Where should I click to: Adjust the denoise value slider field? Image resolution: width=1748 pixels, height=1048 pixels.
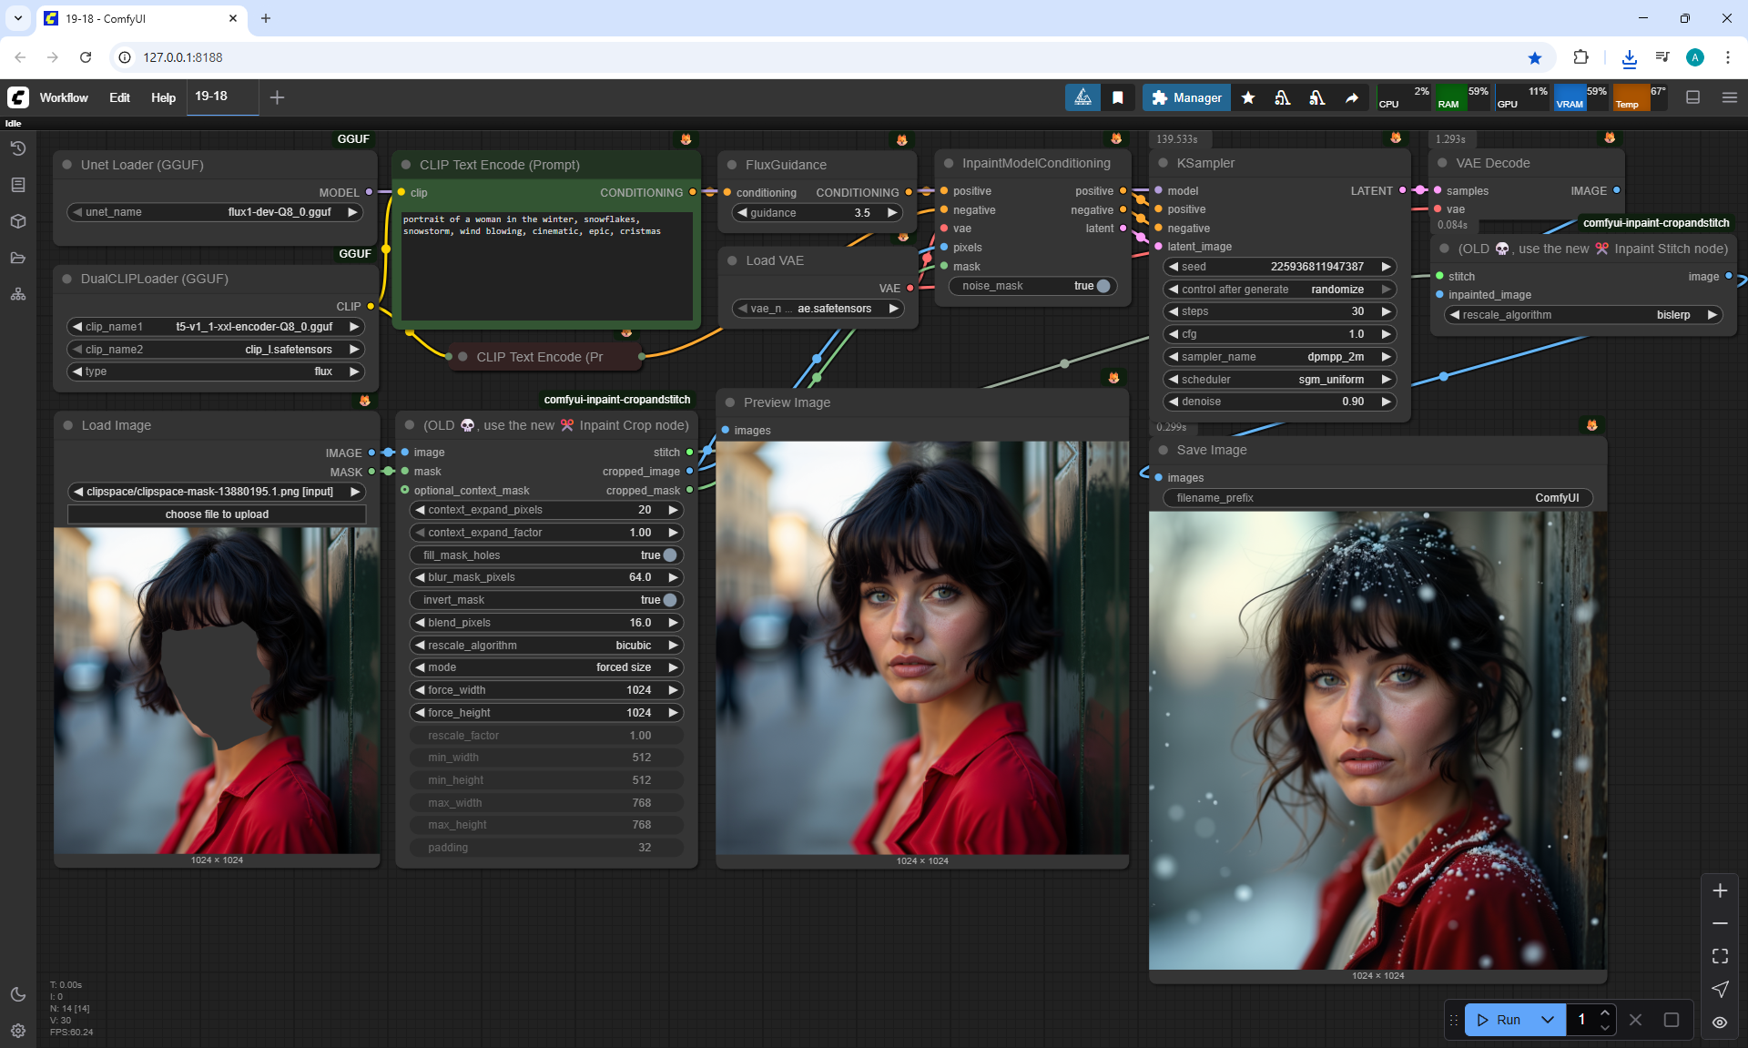(1279, 402)
